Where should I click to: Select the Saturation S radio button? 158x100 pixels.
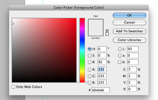(x=90, y=56)
